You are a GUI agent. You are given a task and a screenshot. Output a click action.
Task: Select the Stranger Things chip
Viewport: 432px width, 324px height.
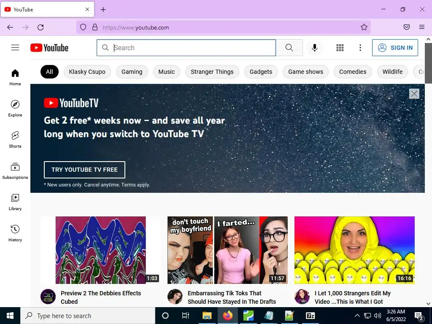point(212,72)
